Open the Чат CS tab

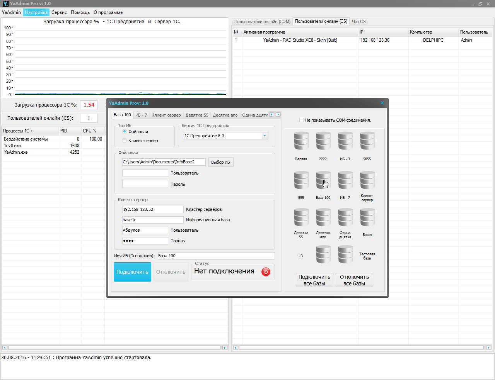(x=358, y=22)
